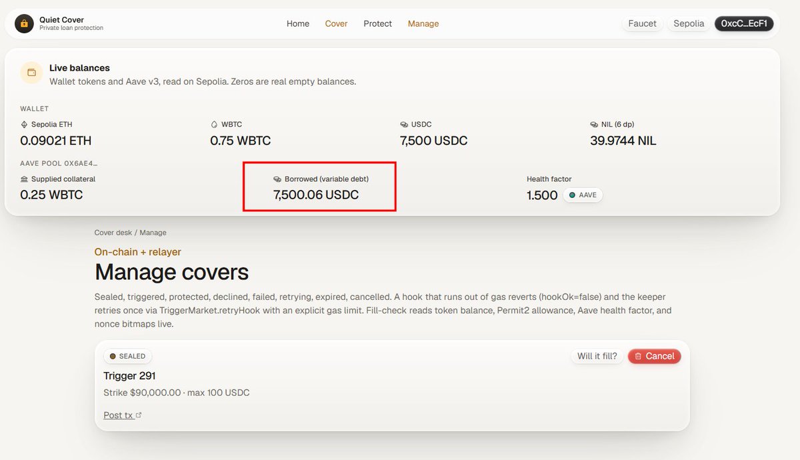800x460 pixels.
Task: Open the Sepolia network selector
Action: tap(689, 23)
